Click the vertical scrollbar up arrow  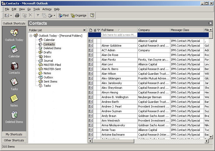211,30
